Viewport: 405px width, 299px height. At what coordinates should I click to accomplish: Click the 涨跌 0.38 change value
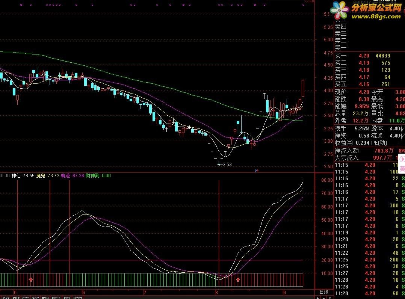click(364, 99)
